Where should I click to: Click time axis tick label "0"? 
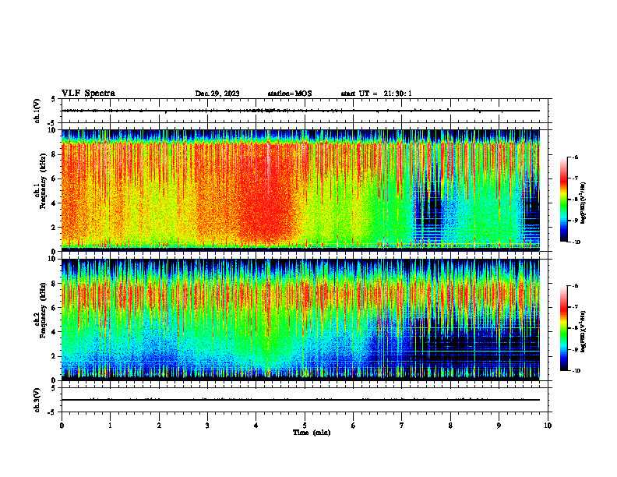(x=62, y=426)
